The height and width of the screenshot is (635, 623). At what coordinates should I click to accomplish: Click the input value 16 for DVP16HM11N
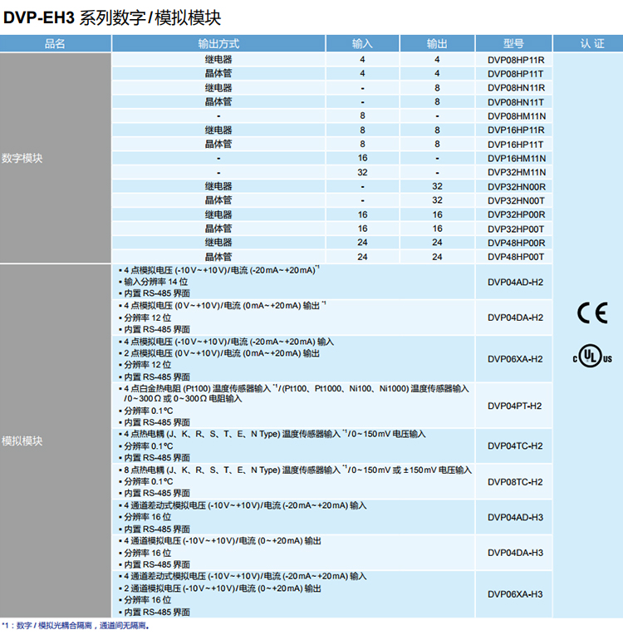[x=362, y=158]
